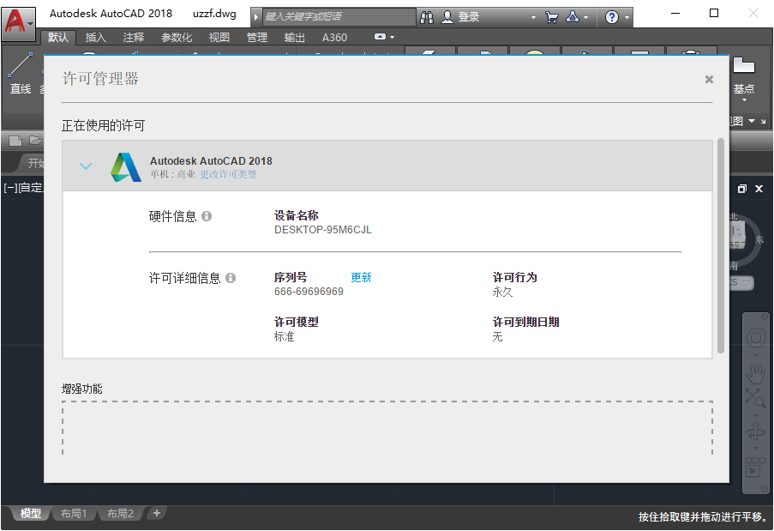This screenshot has width=774, height=531.
Task: Restore the drawing viewport window icon
Action: (742, 189)
